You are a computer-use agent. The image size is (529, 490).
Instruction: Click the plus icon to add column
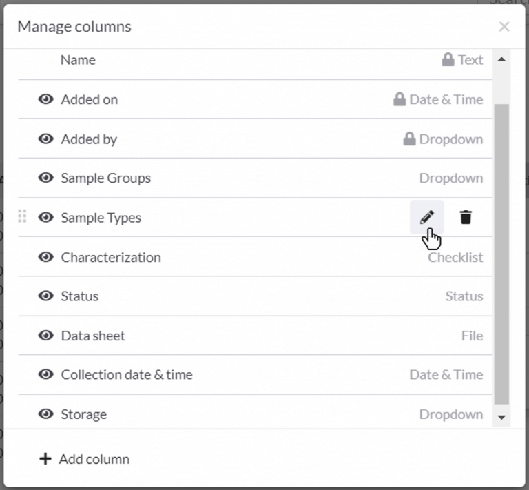(45, 459)
